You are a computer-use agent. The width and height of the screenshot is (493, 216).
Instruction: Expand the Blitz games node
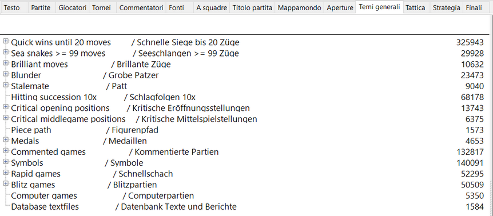tap(6, 183)
